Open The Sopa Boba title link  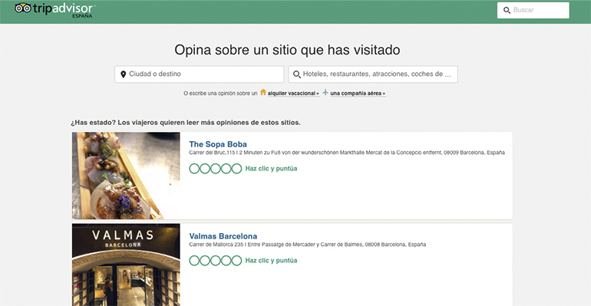click(x=218, y=144)
